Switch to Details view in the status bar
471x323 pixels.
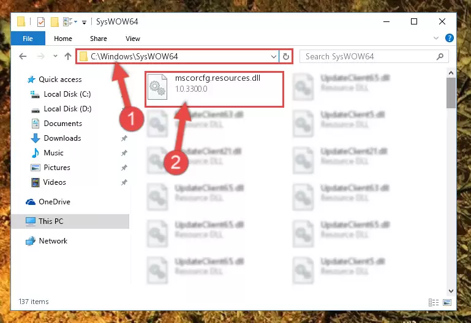click(434, 302)
